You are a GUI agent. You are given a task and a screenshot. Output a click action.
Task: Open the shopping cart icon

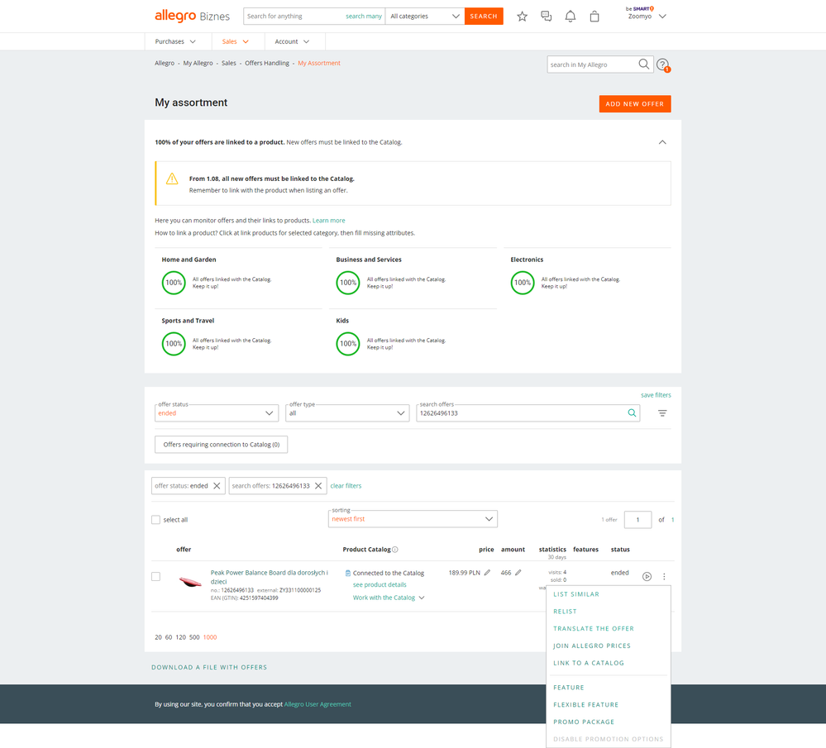point(594,17)
